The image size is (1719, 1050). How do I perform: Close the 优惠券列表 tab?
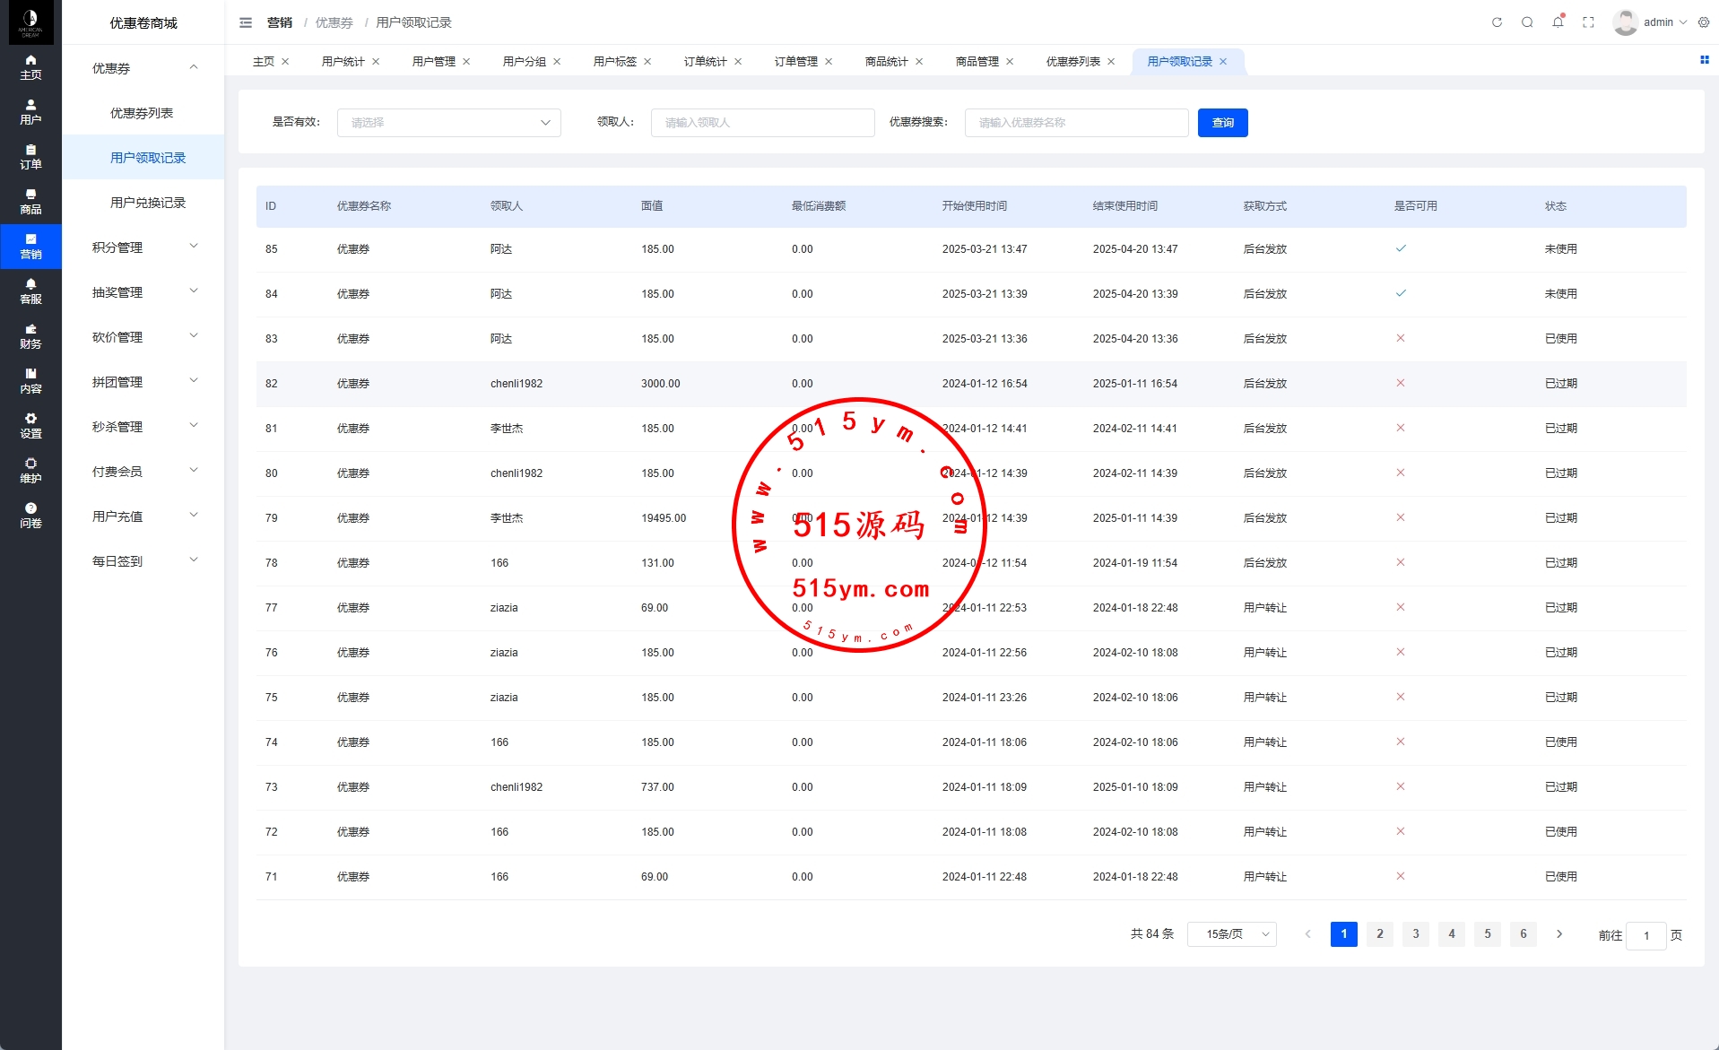[1111, 62]
